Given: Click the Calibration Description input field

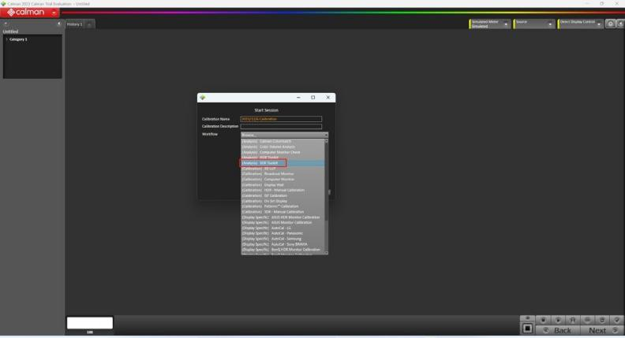Looking at the screenshot, I should (281, 127).
